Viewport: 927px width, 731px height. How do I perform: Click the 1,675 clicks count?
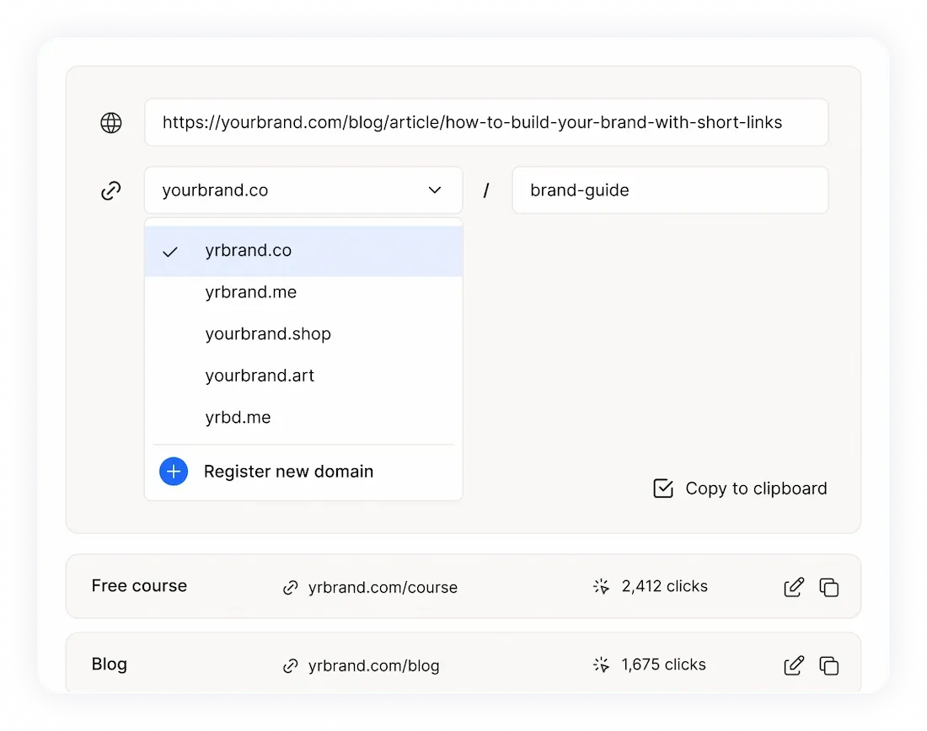[x=663, y=664]
